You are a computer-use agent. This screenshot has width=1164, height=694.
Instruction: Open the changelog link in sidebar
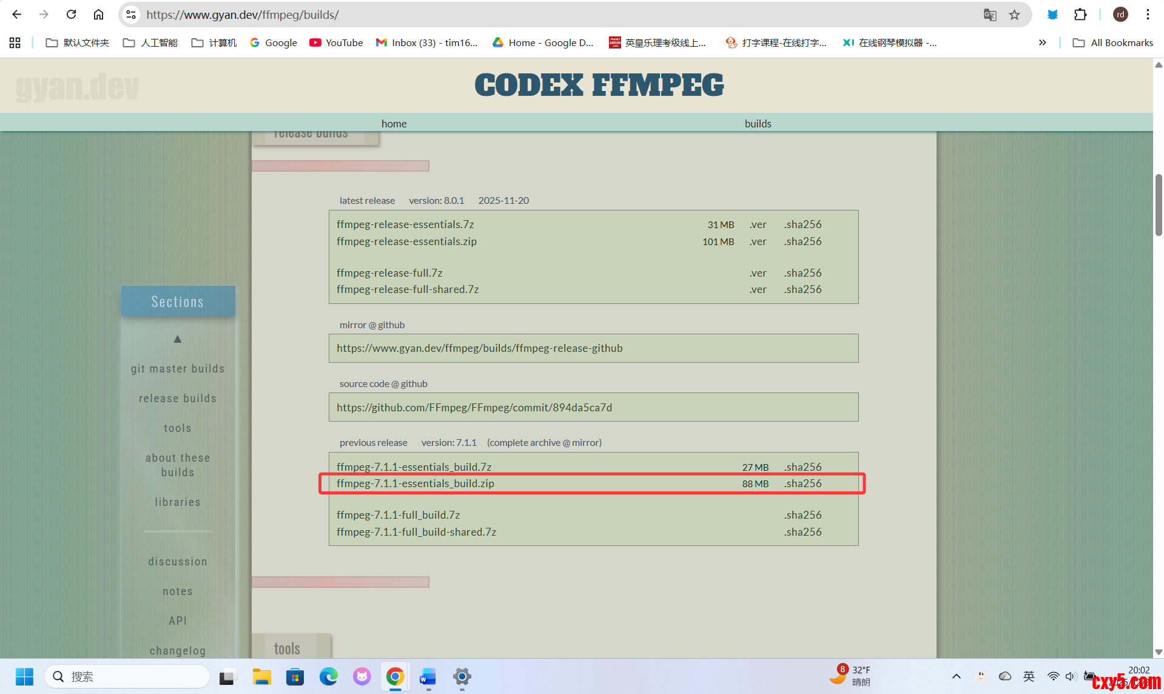178,651
